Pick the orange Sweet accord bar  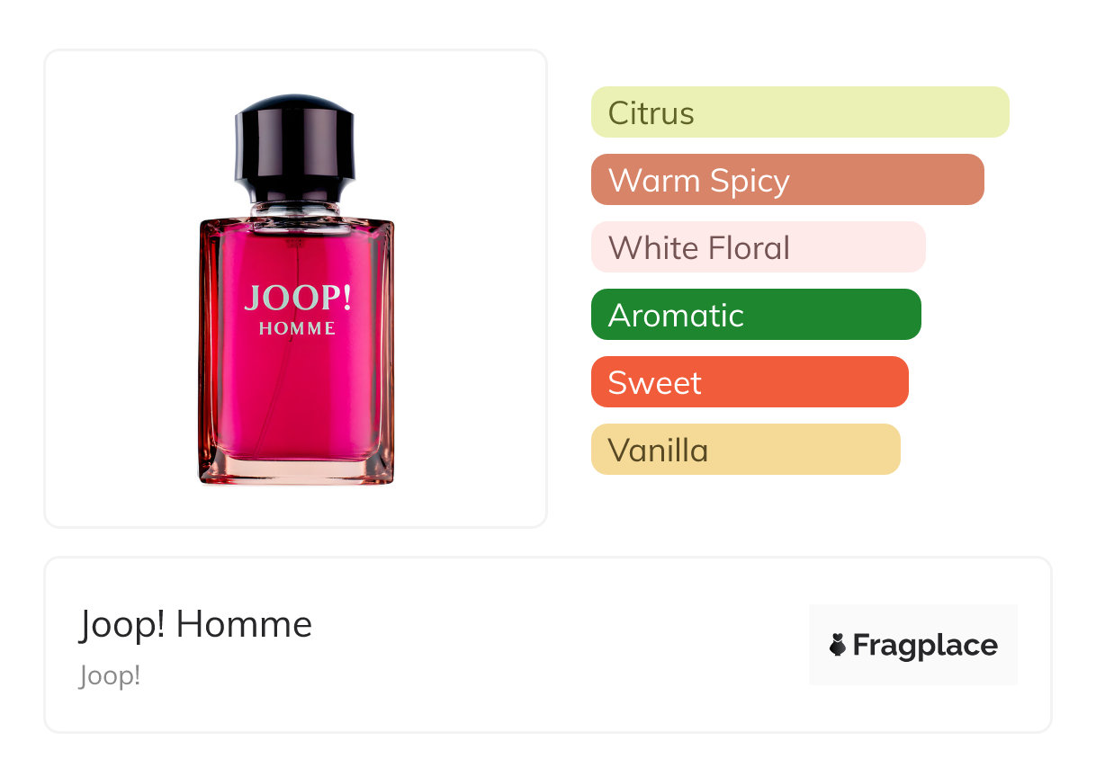click(x=750, y=382)
